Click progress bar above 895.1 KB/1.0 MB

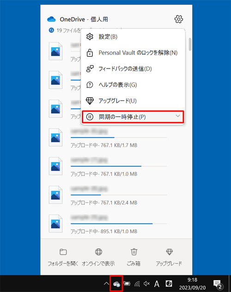(x=119, y=224)
